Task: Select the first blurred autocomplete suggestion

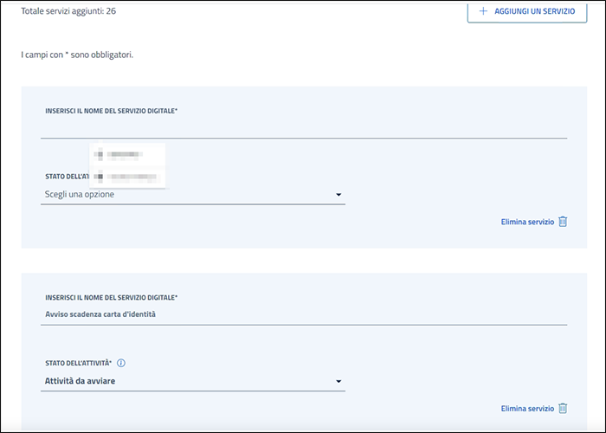Action: [x=126, y=155]
